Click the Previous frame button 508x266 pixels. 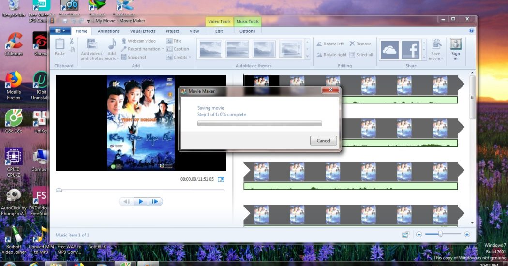point(126,202)
